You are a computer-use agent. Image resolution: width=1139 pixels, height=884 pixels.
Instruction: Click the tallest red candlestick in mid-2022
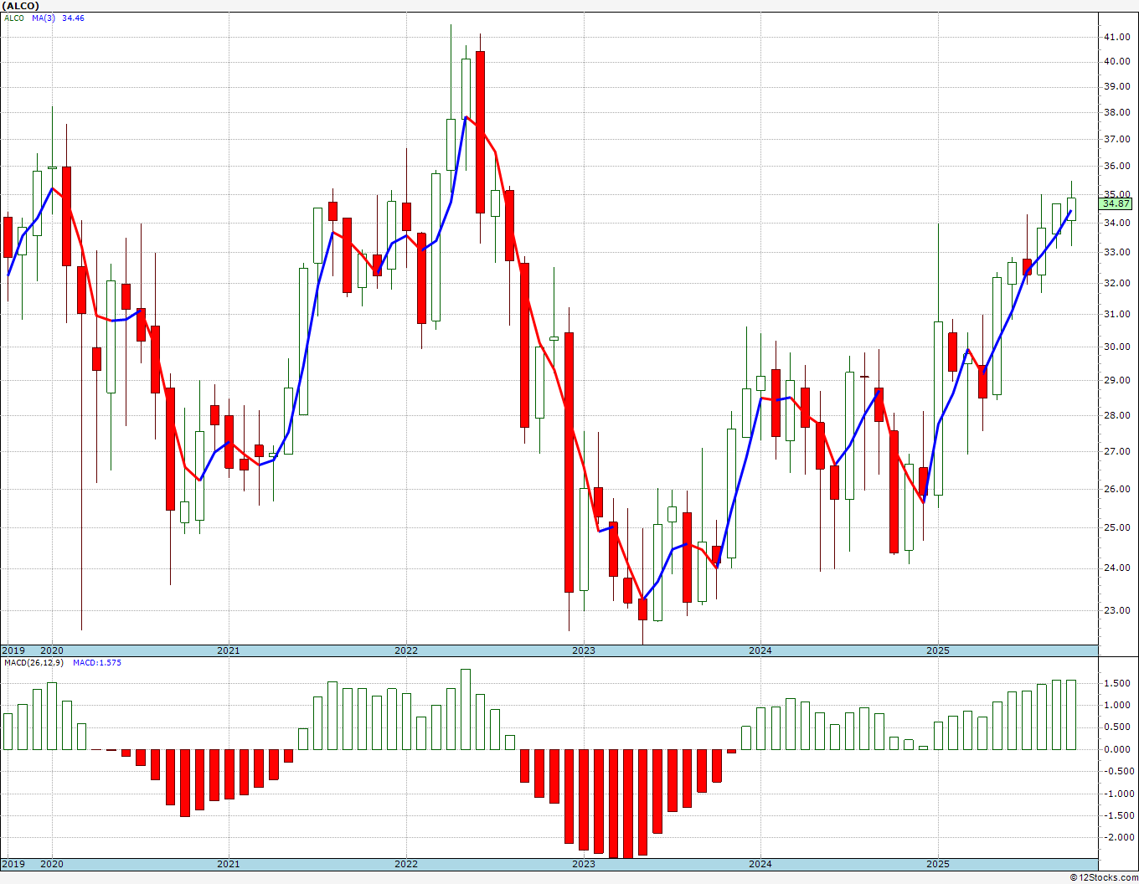(x=480, y=132)
